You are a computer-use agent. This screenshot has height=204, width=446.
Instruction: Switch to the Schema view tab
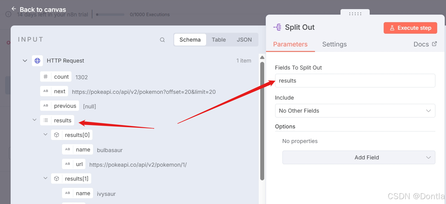(190, 40)
